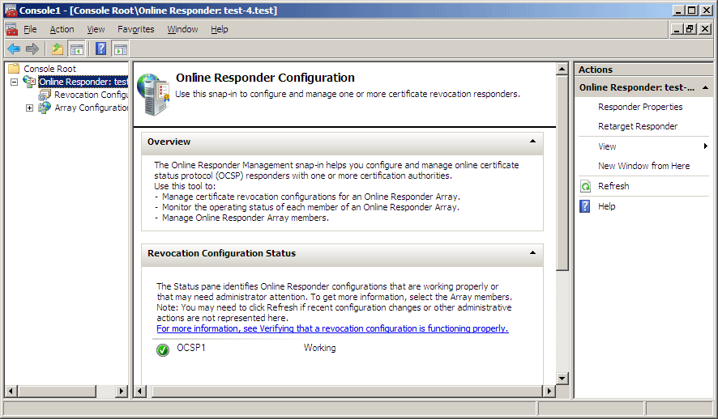
Task: Collapse the Revocation Configuration Status section
Action: pyautogui.click(x=532, y=252)
